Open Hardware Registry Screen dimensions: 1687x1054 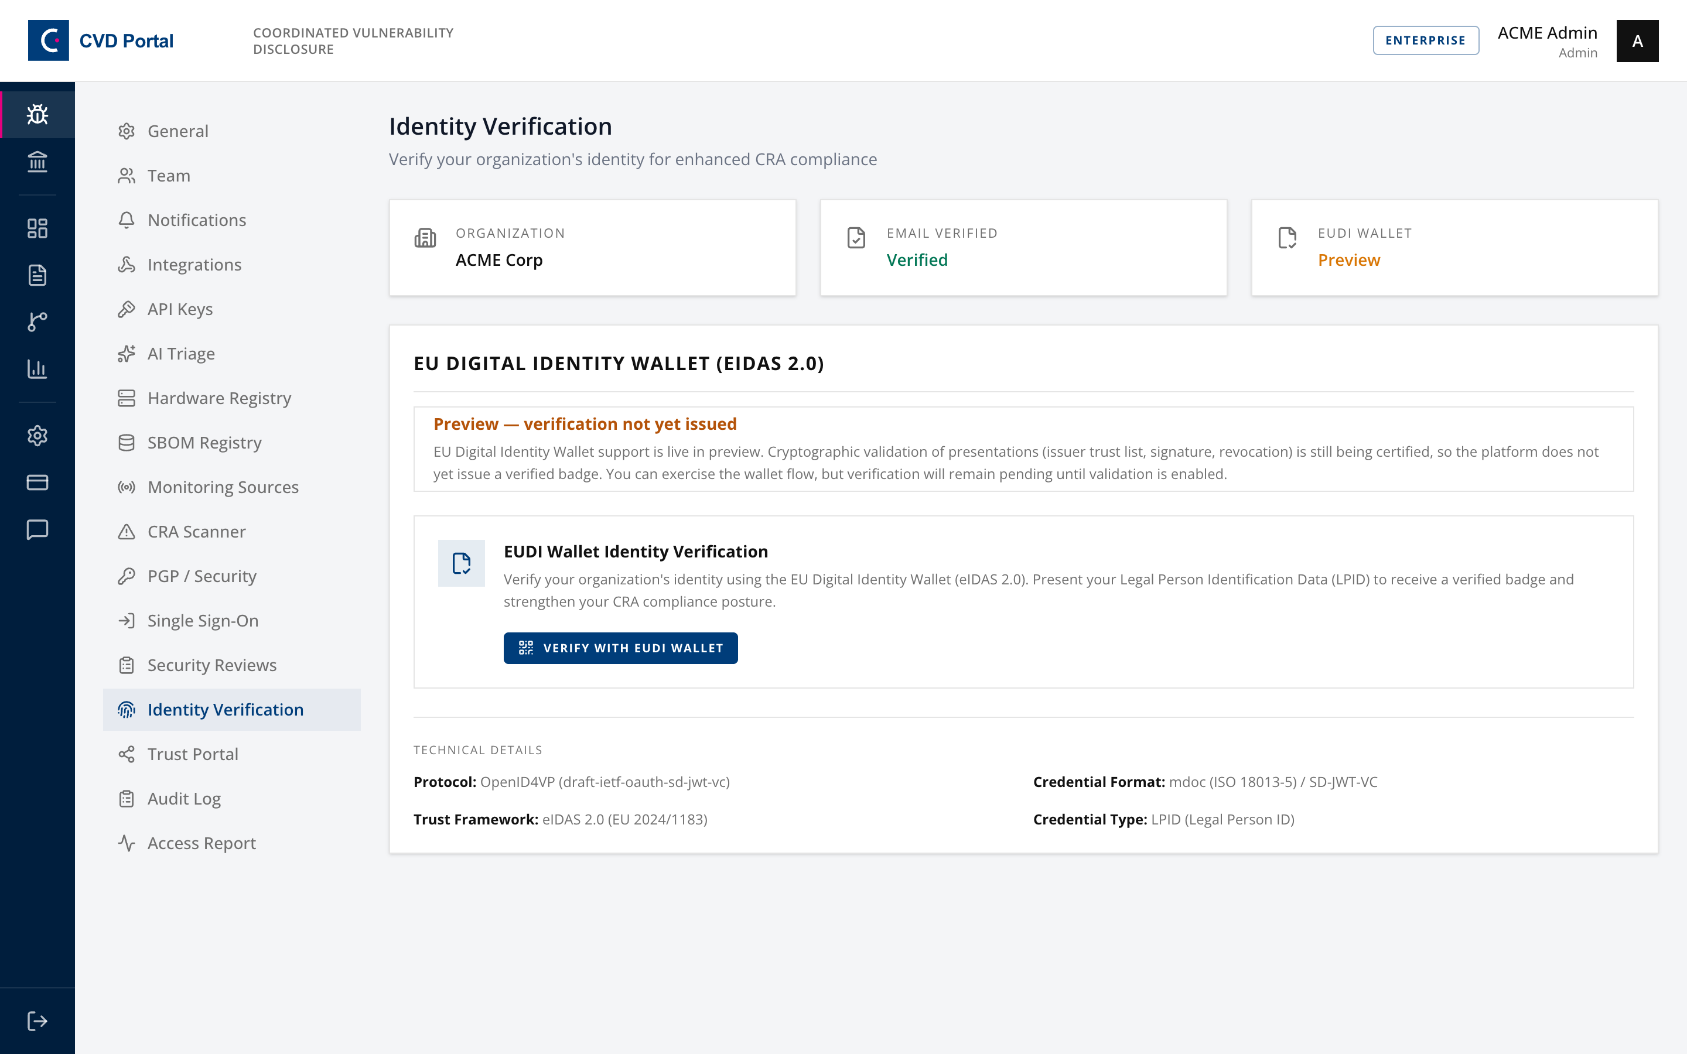(x=231, y=398)
